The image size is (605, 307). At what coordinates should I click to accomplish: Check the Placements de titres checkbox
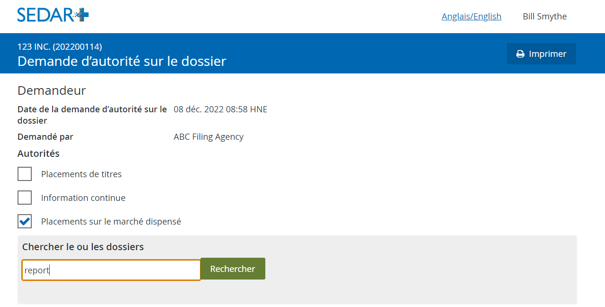pos(25,174)
